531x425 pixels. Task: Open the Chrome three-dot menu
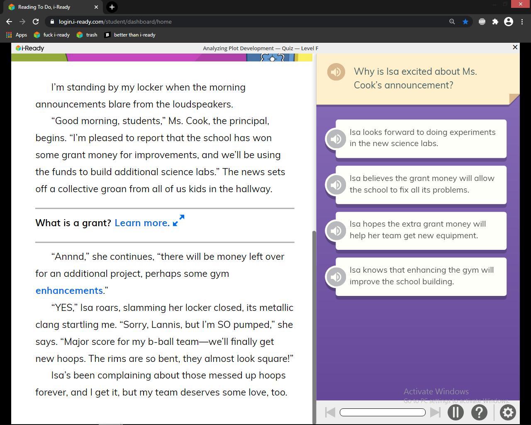(x=522, y=22)
